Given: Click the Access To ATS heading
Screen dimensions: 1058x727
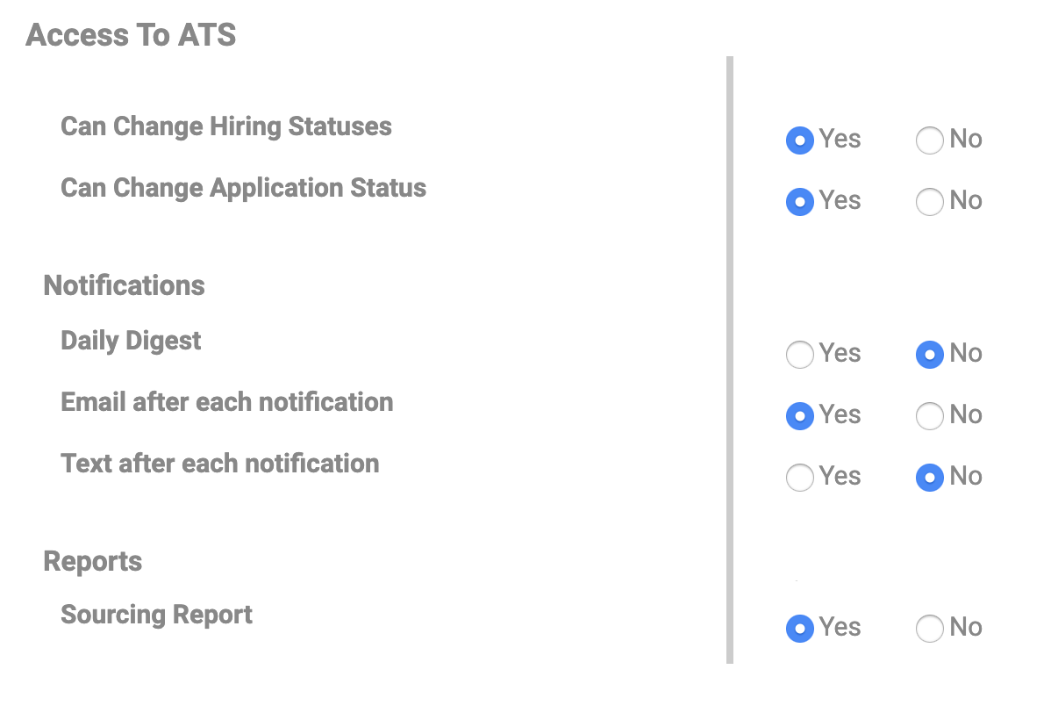Looking at the screenshot, I should 131,35.
